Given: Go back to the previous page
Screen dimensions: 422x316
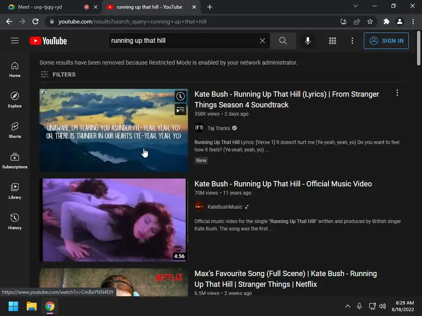Looking at the screenshot, I should [x=9, y=21].
